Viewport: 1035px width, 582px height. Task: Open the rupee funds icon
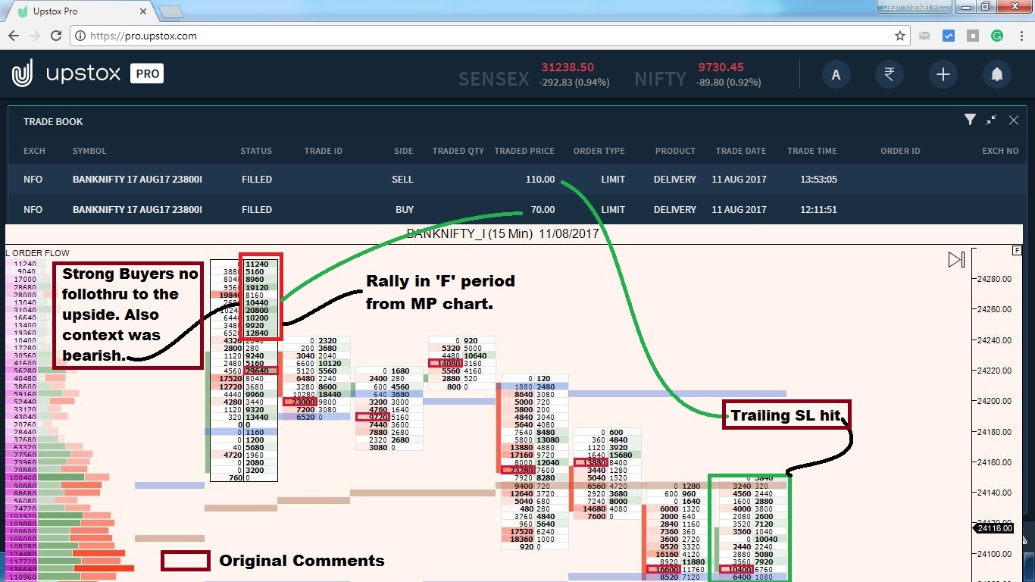click(890, 74)
